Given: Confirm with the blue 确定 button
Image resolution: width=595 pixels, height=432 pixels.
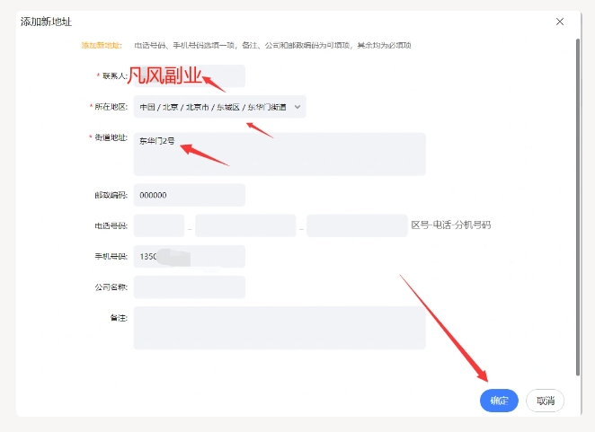Looking at the screenshot, I should point(499,401).
